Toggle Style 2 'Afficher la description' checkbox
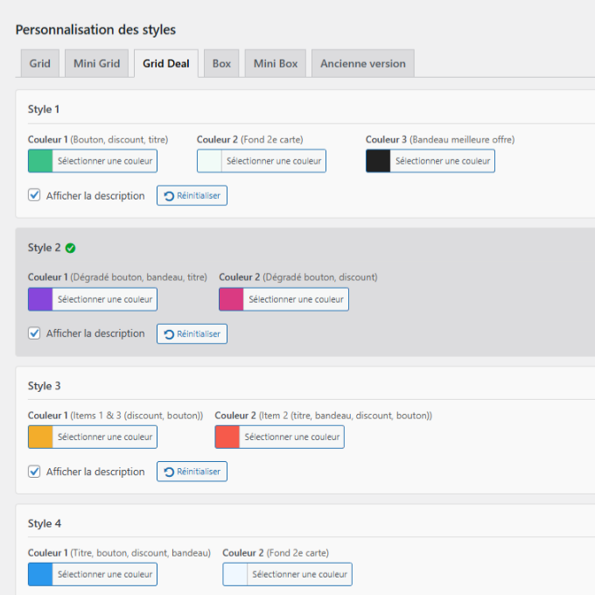Screen dimensions: 595x595 pyautogui.click(x=34, y=333)
